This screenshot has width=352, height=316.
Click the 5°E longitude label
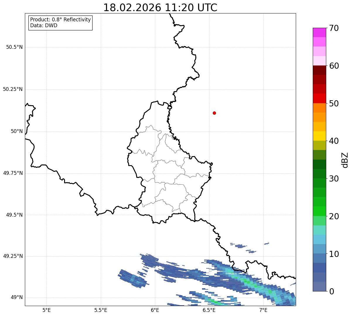point(47,310)
